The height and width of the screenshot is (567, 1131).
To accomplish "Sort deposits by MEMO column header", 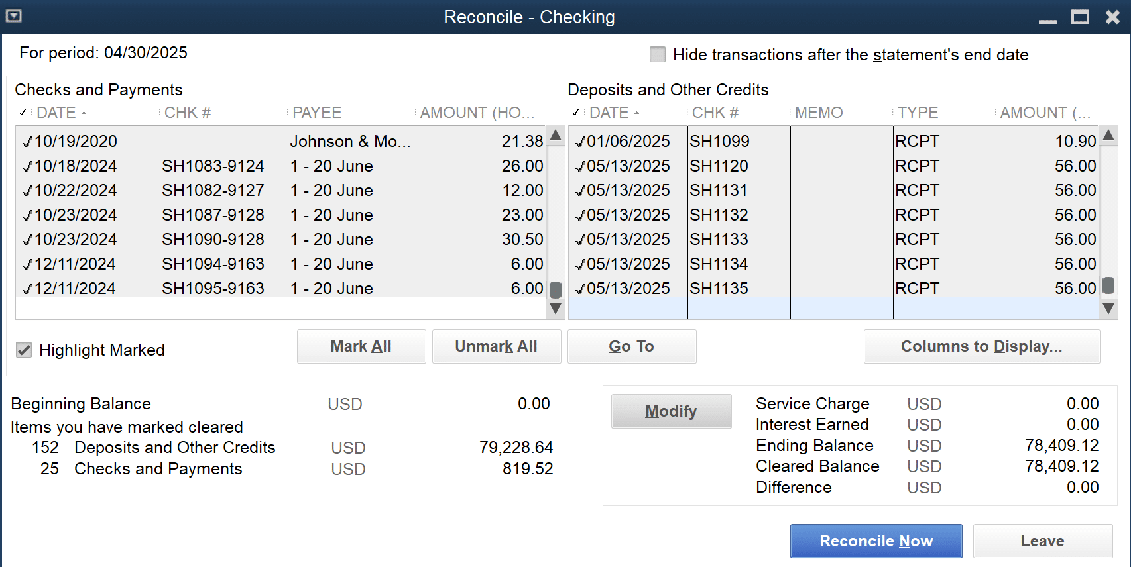I will coord(819,113).
